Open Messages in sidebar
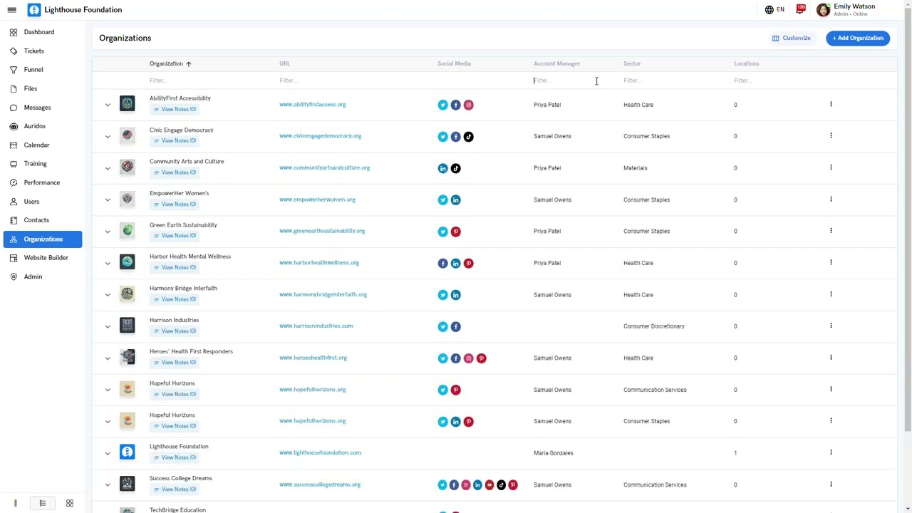 (43, 108)
